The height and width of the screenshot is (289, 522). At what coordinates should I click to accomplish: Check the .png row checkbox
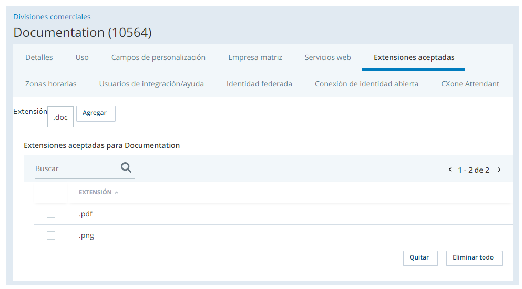point(51,235)
